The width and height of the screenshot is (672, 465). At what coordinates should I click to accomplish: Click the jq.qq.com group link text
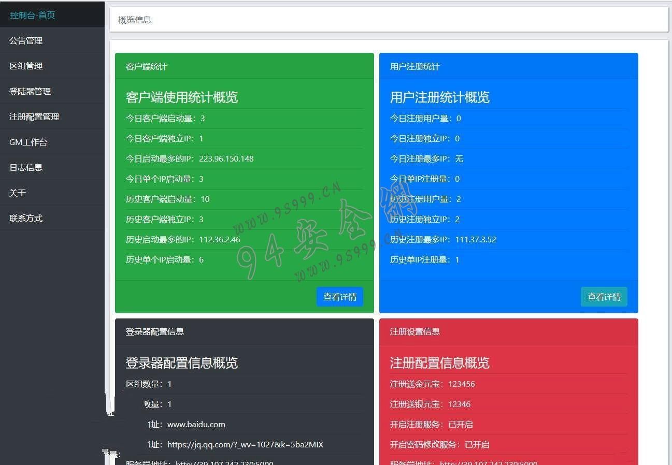click(x=245, y=444)
